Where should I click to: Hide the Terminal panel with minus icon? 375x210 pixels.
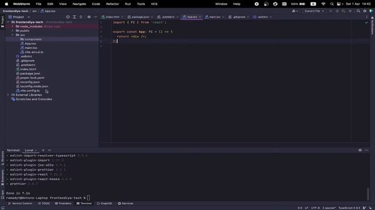[367, 150]
